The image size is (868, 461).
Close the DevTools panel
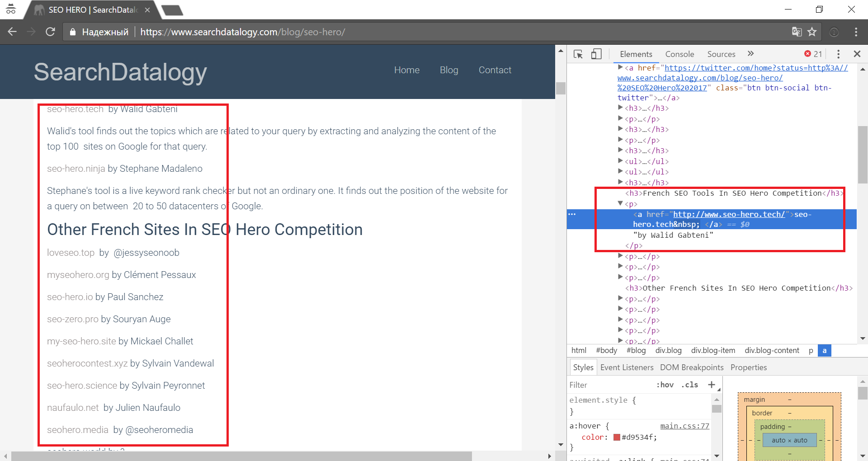pyautogui.click(x=857, y=54)
